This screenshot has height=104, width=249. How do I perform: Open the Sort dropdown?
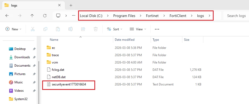[x=115, y=29]
